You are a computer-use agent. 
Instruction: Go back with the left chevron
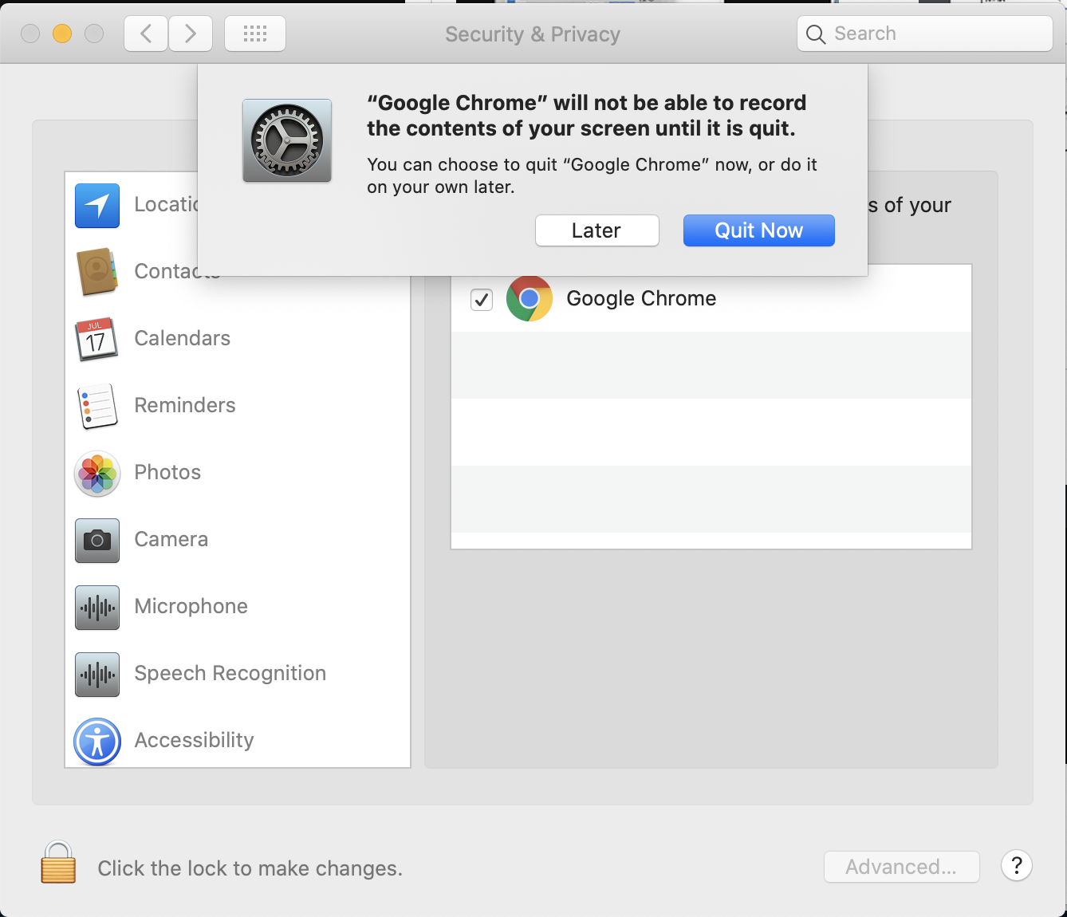[146, 33]
